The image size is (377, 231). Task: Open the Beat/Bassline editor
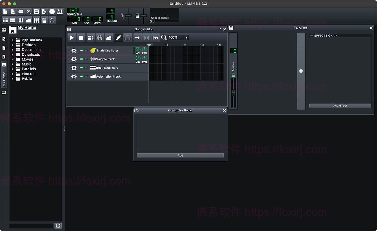pyautogui.click(x=13, y=19)
